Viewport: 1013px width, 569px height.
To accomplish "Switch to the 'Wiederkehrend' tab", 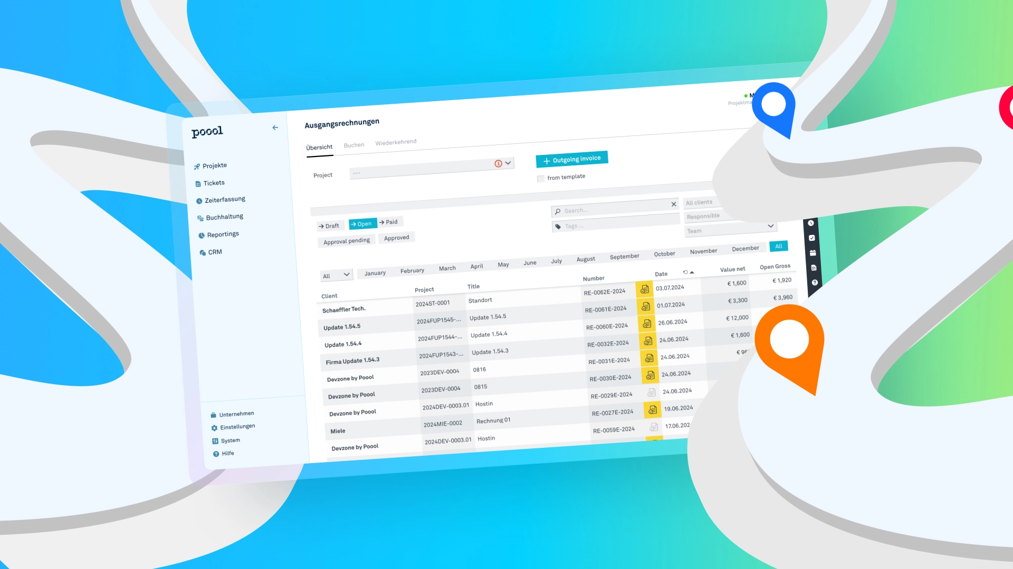I will point(395,142).
